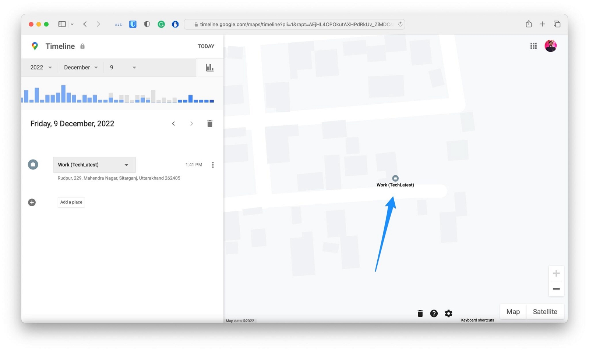Click the privacy shield icon in the toolbar
589x351 pixels.
tap(147, 24)
